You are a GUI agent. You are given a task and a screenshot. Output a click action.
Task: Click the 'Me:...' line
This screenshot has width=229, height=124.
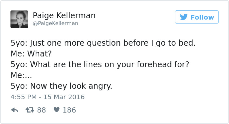click(x=21, y=75)
